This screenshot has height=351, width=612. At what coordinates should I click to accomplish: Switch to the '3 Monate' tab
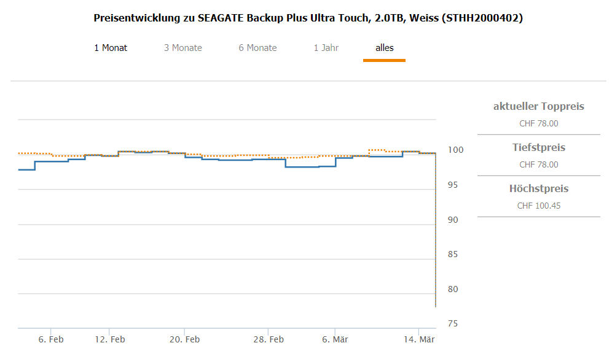tap(182, 48)
